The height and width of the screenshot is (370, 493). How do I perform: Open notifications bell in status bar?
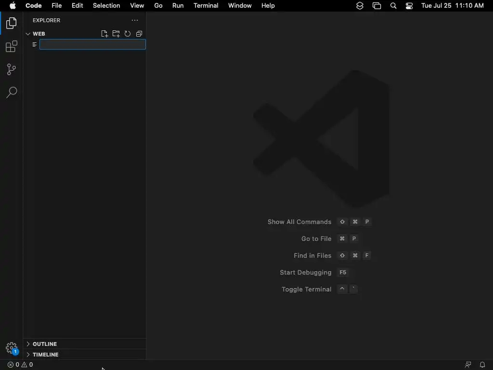coord(482,365)
